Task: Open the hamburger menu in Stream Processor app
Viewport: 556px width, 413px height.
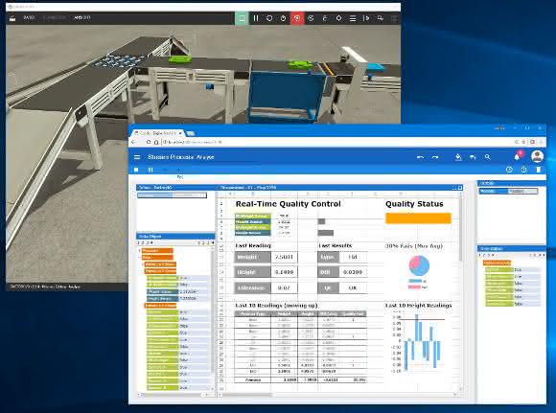Action: [x=137, y=157]
